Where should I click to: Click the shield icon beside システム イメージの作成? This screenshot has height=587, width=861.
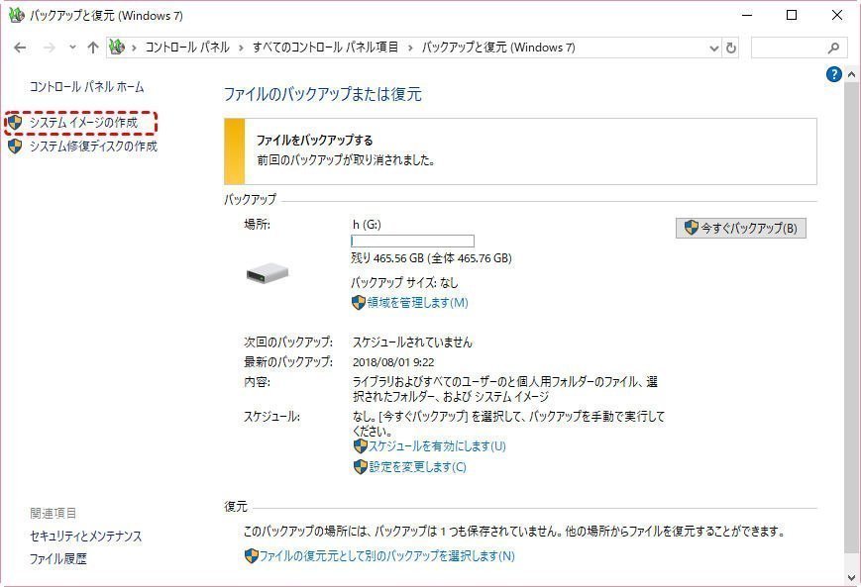[x=16, y=123]
